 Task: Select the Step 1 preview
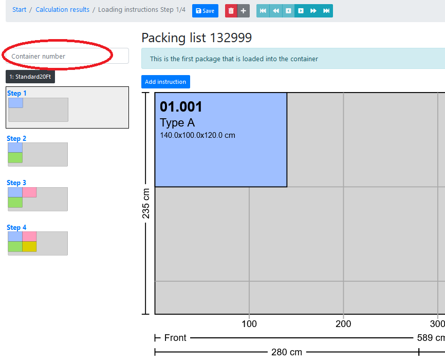[x=67, y=107]
